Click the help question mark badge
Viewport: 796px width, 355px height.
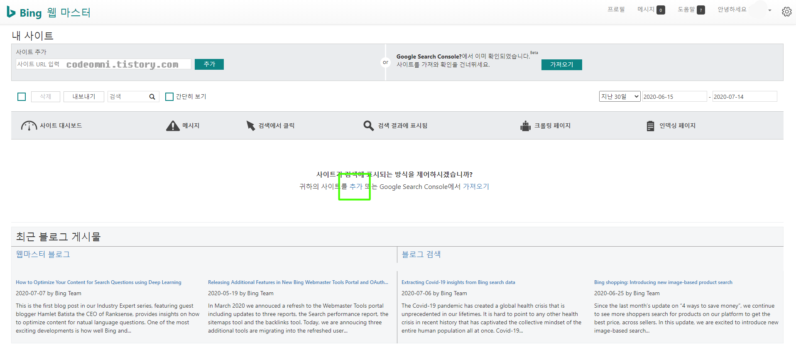(x=701, y=10)
